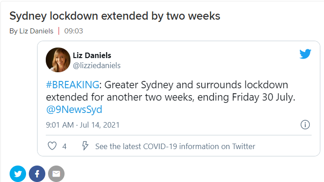Image resolution: width=324 pixels, height=182 pixels.
Task: Share article via blue Twitter button
Action: [18, 174]
